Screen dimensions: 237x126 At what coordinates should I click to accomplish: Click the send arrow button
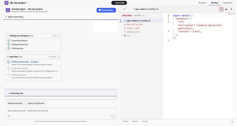[x=113, y=116]
